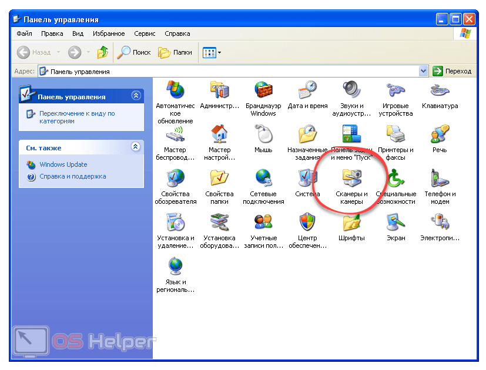Screen dimensions: 486x370
Task: Open Сетевые подключения icon
Action: tap(263, 179)
